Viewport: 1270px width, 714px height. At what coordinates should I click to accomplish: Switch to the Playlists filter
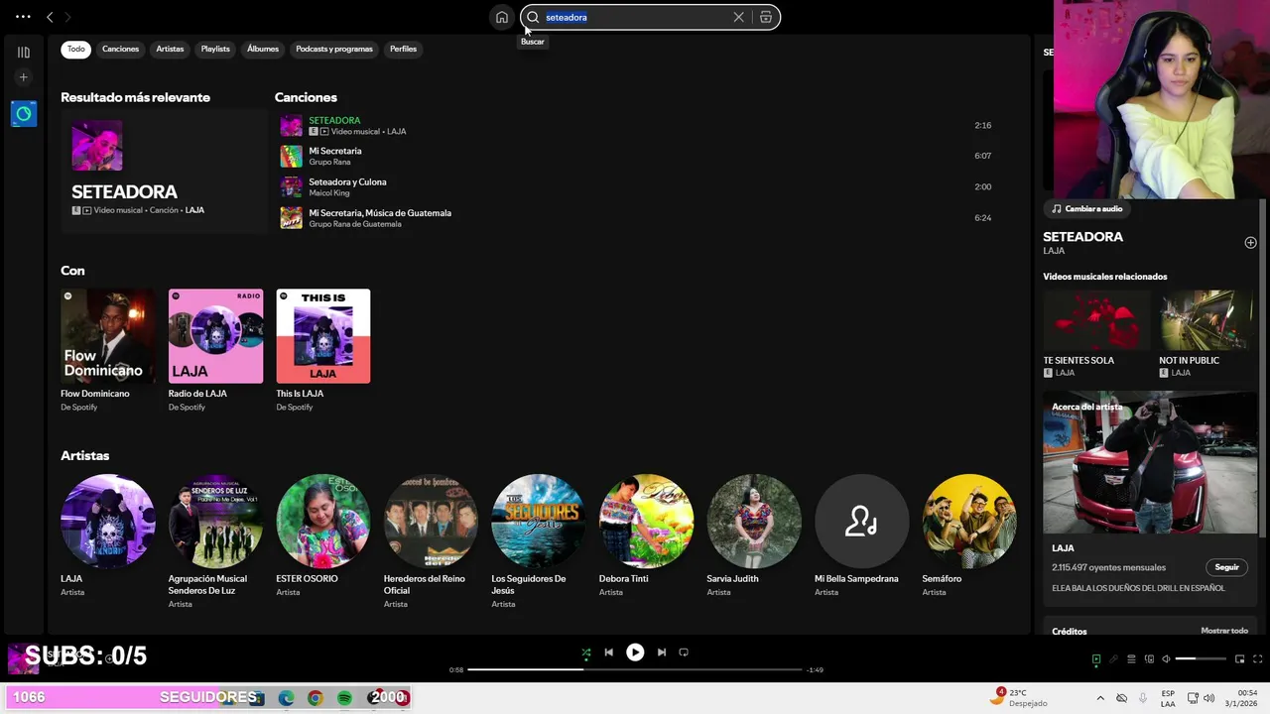pos(215,49)
